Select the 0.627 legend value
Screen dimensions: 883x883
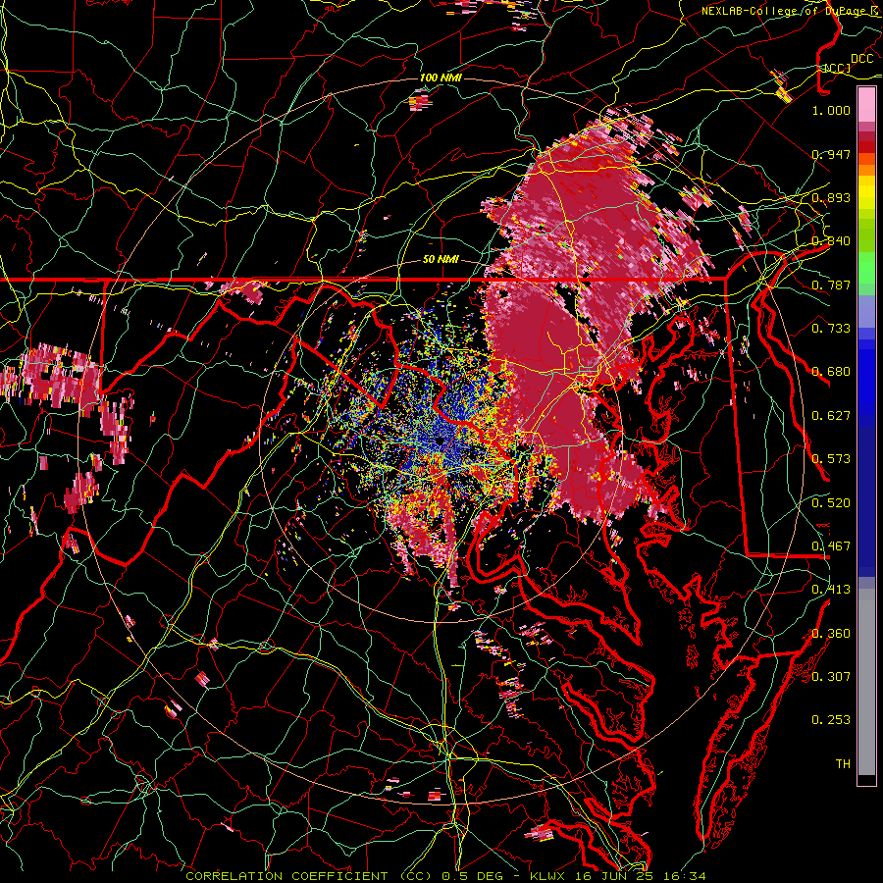[x=831, y=416]
